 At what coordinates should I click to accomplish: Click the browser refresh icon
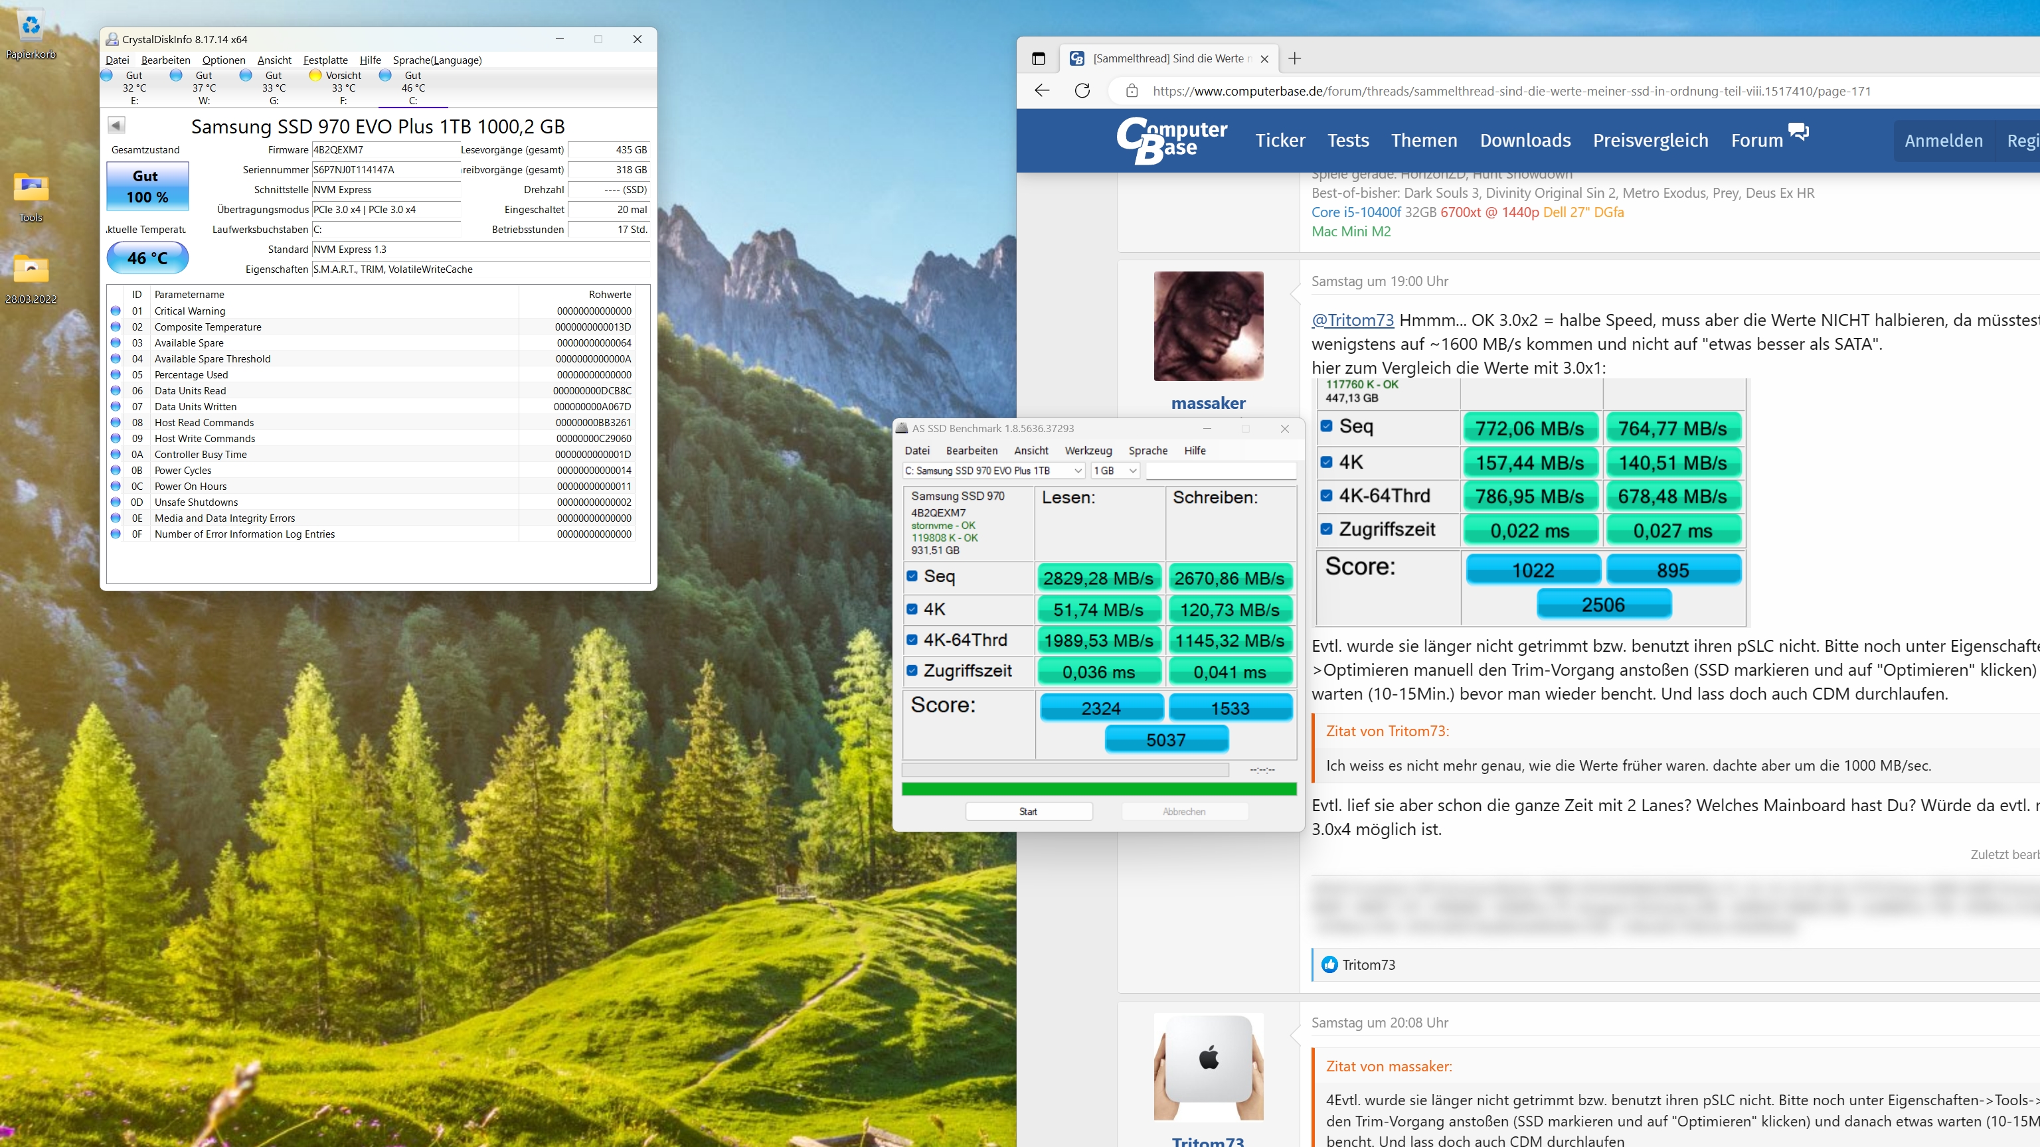[x=1082, y=91]
